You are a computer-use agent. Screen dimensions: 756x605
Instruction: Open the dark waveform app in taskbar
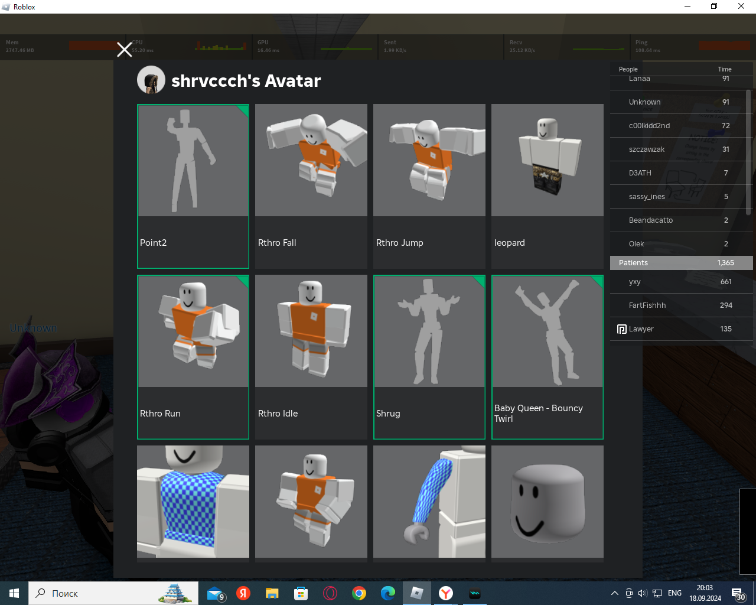475,593
